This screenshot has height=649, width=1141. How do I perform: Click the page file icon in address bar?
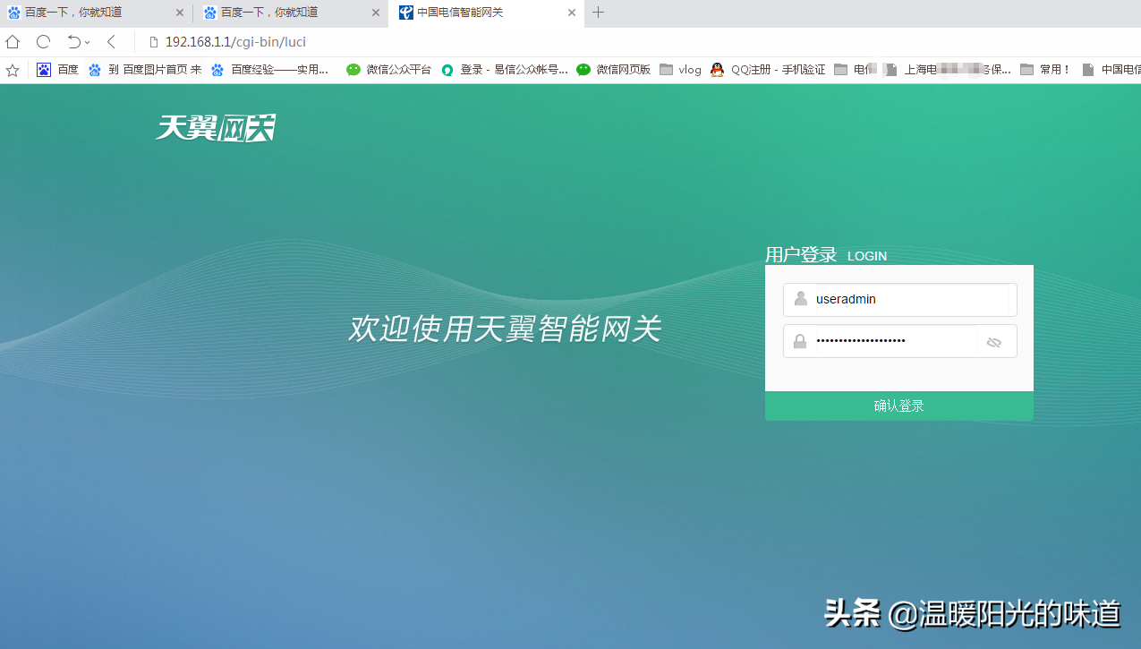(x=153, y=42)
